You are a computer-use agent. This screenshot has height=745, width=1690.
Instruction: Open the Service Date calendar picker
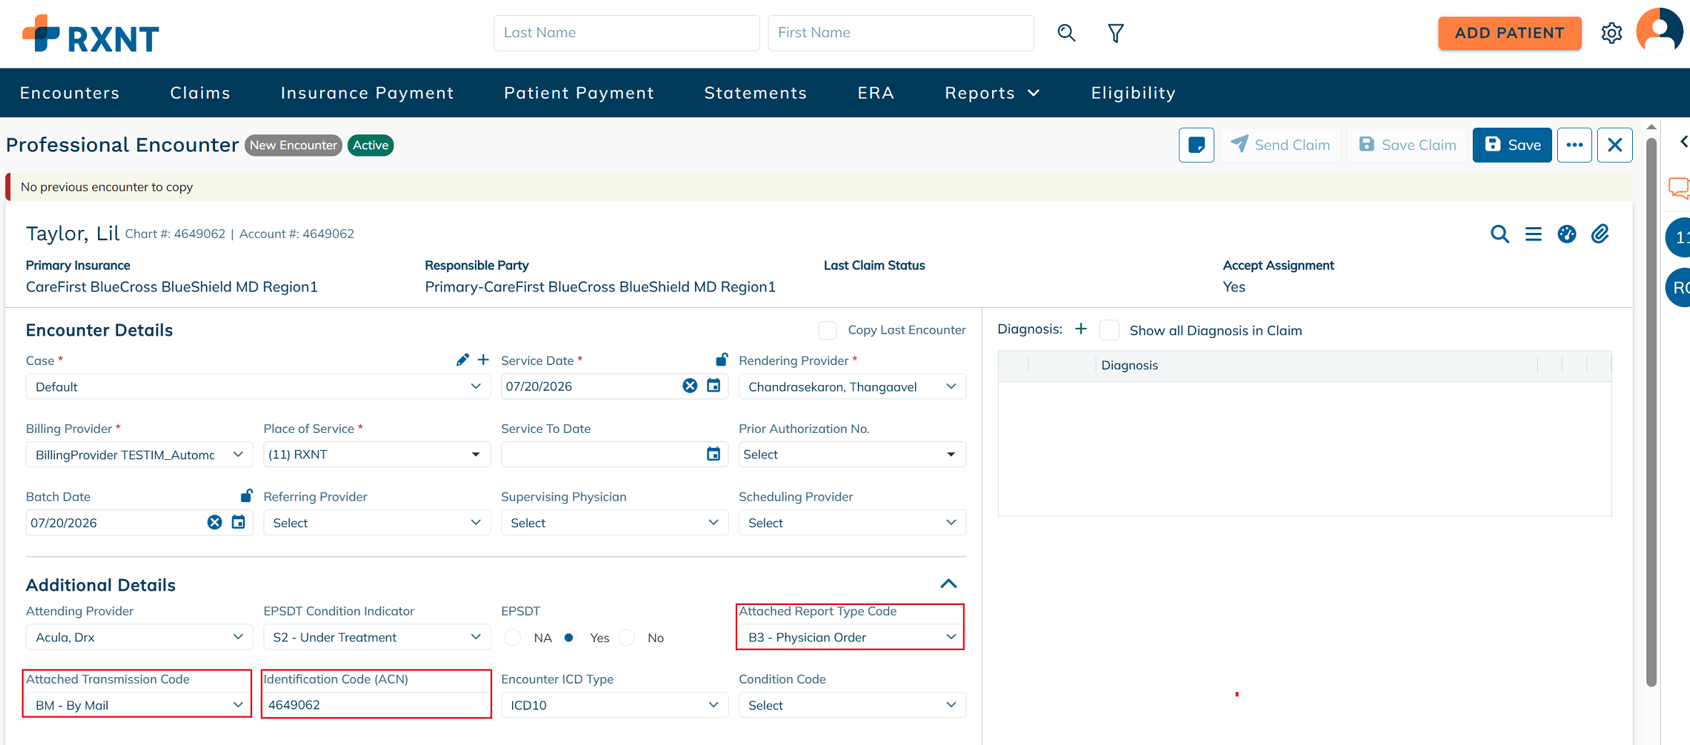point(713,386)
